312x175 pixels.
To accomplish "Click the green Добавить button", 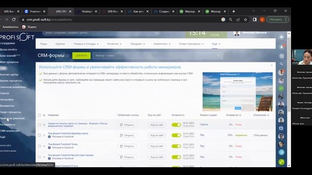I will click(x=81, y=56).
